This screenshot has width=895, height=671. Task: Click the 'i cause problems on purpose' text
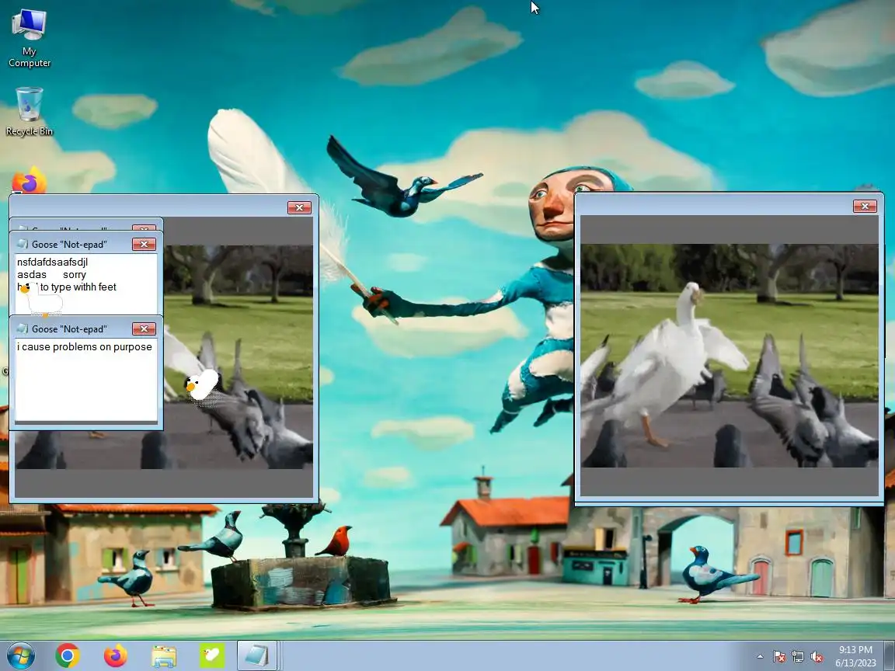coord(85,347)
